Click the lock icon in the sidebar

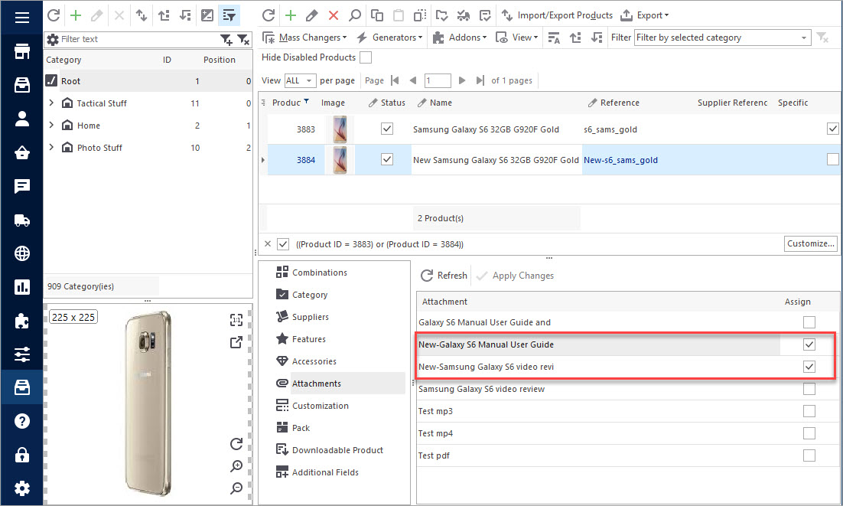(22, 455)
